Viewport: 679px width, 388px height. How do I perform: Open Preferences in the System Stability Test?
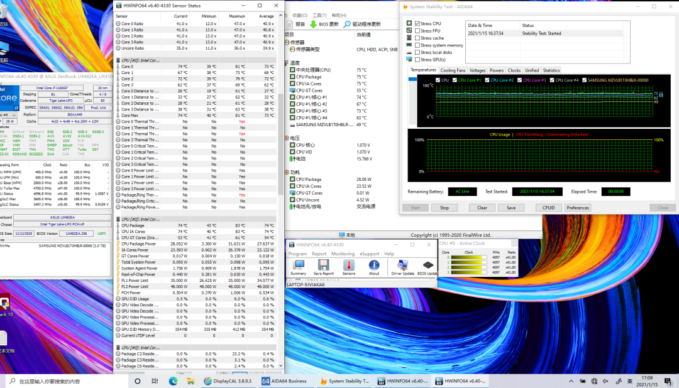click(578, 208)
